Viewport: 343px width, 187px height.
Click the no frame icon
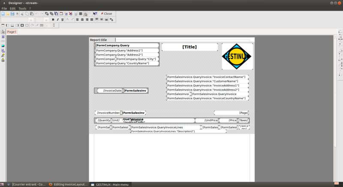(27, 26)
